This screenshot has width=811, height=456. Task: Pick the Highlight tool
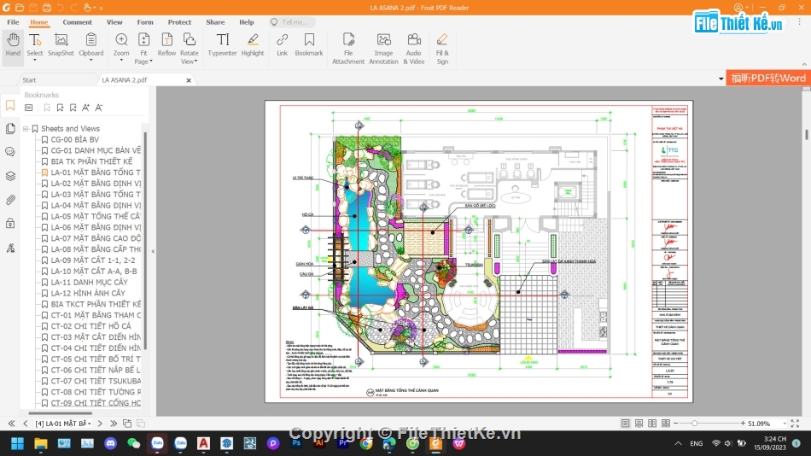click(x=253, y=45)
